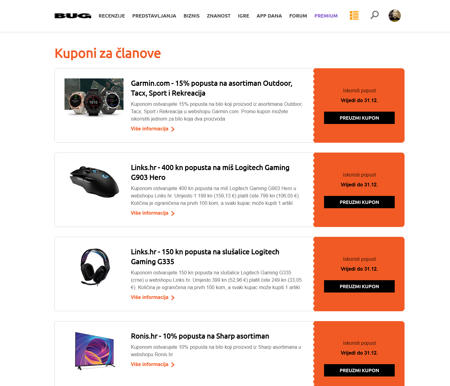This screenshot has height=386, width=450.
Task: Click PREUZMI KUPON for Sharp offer
Action: click(x=359, y=370)
